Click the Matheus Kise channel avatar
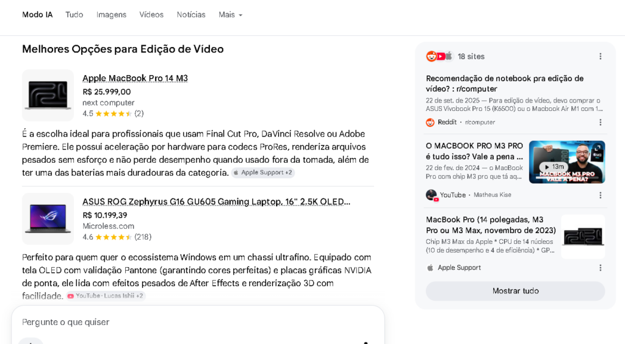This screenshot has width=625, height=344. (432, 195)
